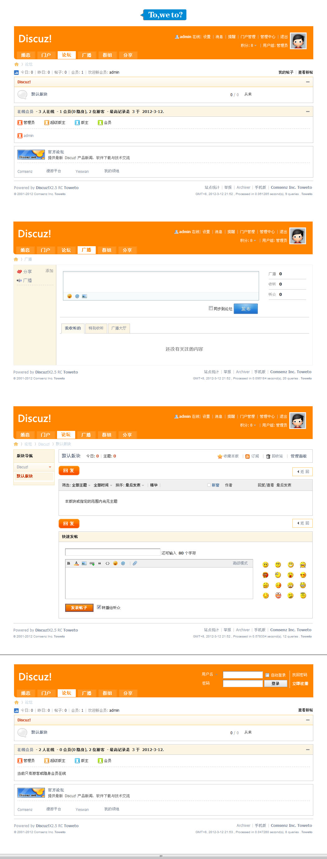Click the 登录 button
Screen dimensions: 327x859
[x=275, y=684]
